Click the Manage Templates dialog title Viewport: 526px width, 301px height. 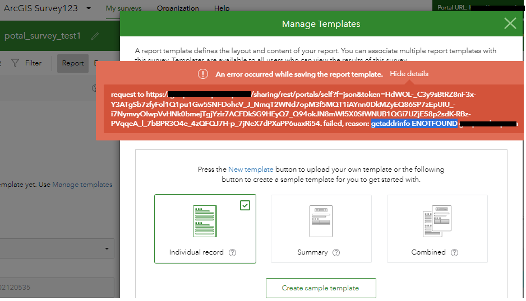321,23
